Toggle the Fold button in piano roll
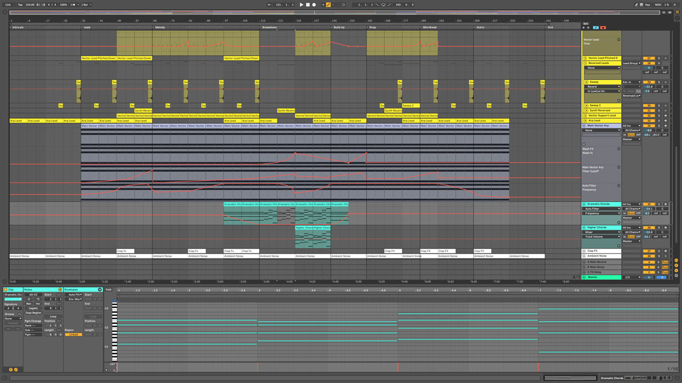682x383 pixels. coord(109,289)
